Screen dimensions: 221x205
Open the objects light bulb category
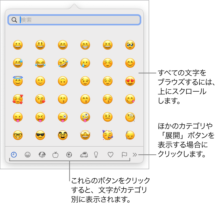tap(96, 155)
